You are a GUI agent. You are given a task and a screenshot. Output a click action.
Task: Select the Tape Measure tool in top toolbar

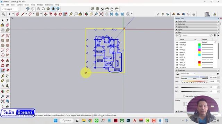tap(71, 14)
